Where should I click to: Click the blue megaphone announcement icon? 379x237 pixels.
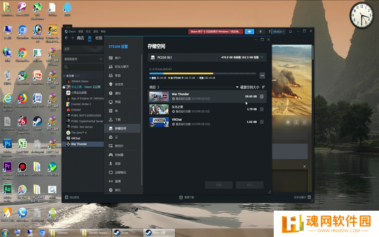point(250,32)
